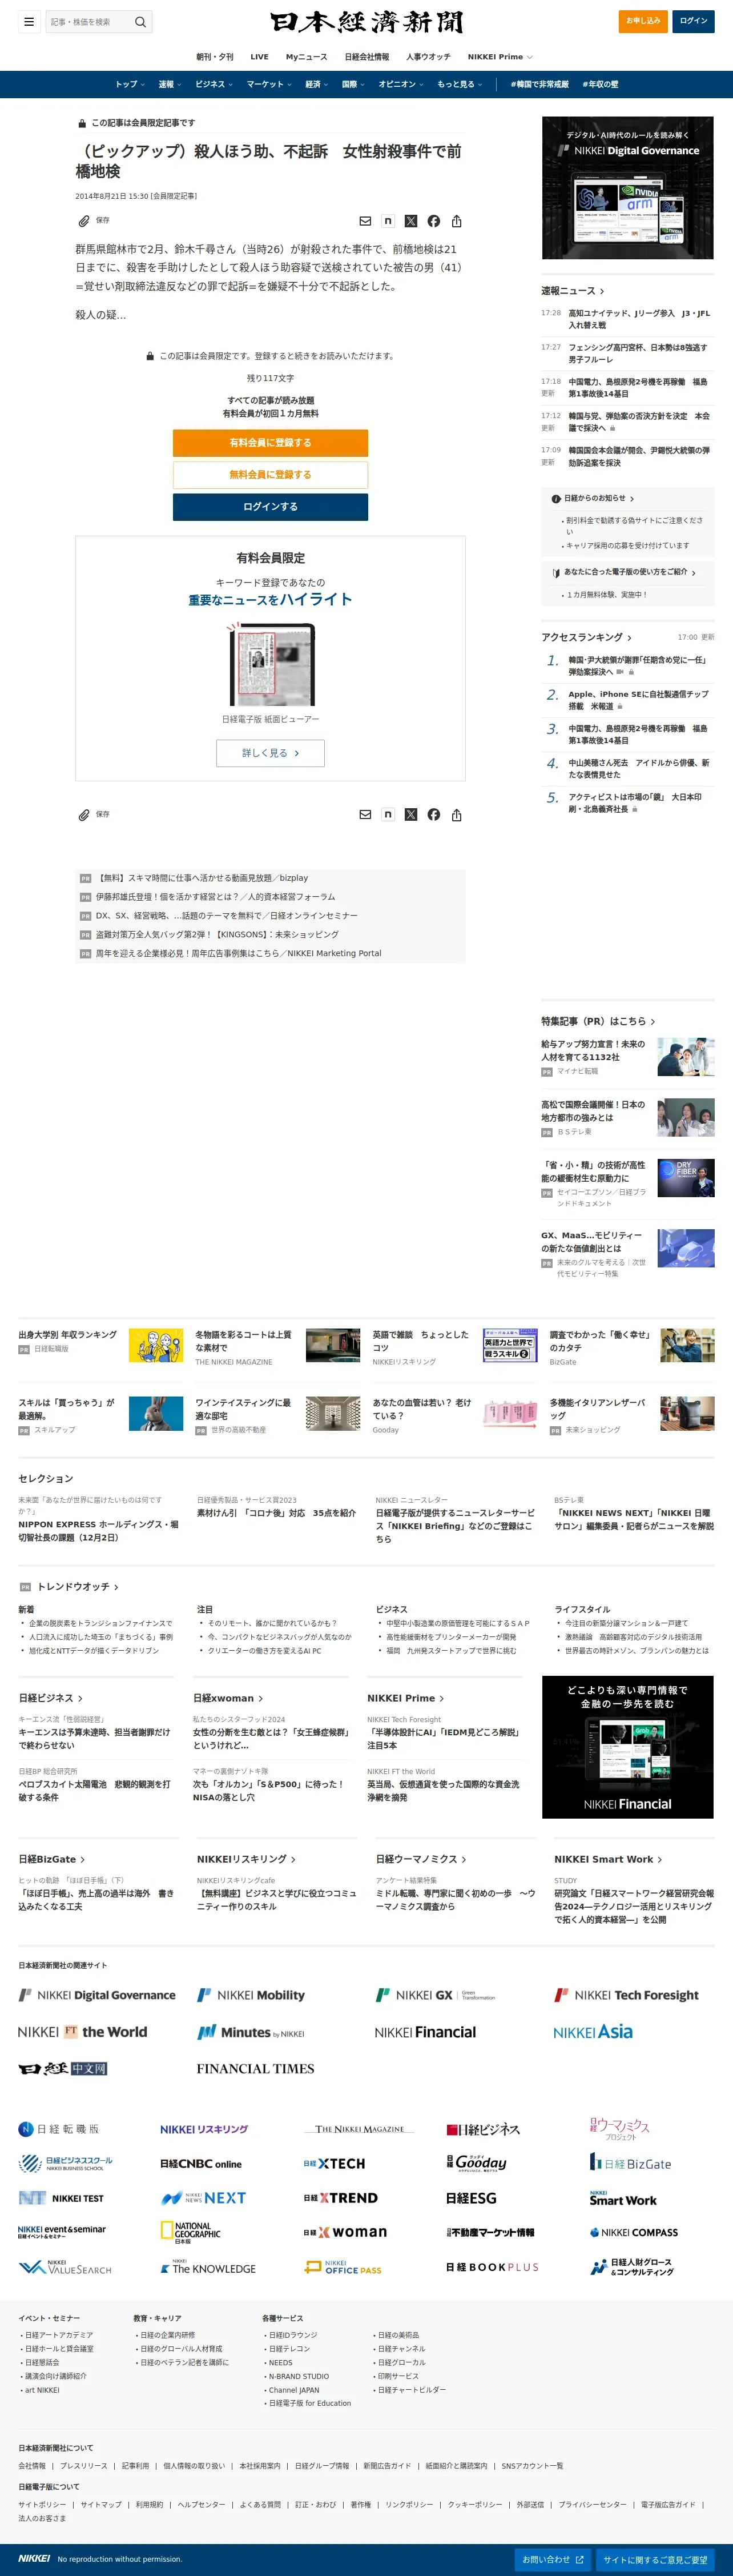Select the #年収の壁 hashtag item
The width and height of the screenshot is (733, 2576).
601,84
